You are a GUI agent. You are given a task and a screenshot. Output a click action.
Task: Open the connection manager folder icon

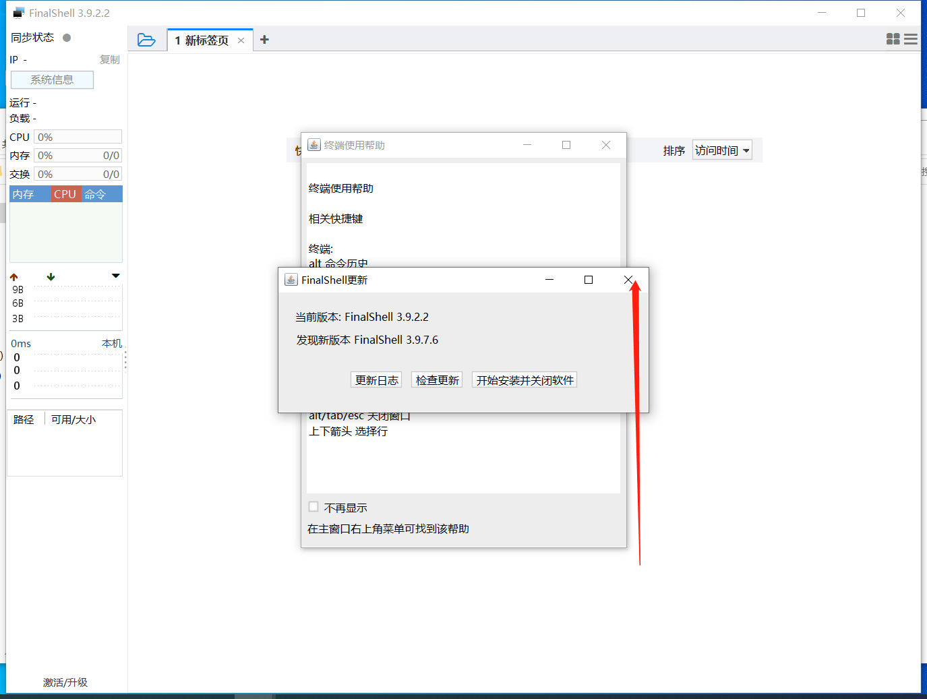147,40
